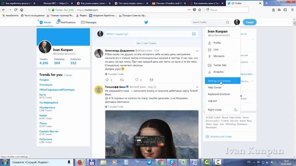Image resolution: width=296 pixels, height=166 pixels.
Task: Click the Followers count 552
Action: (x=74, y=63)
